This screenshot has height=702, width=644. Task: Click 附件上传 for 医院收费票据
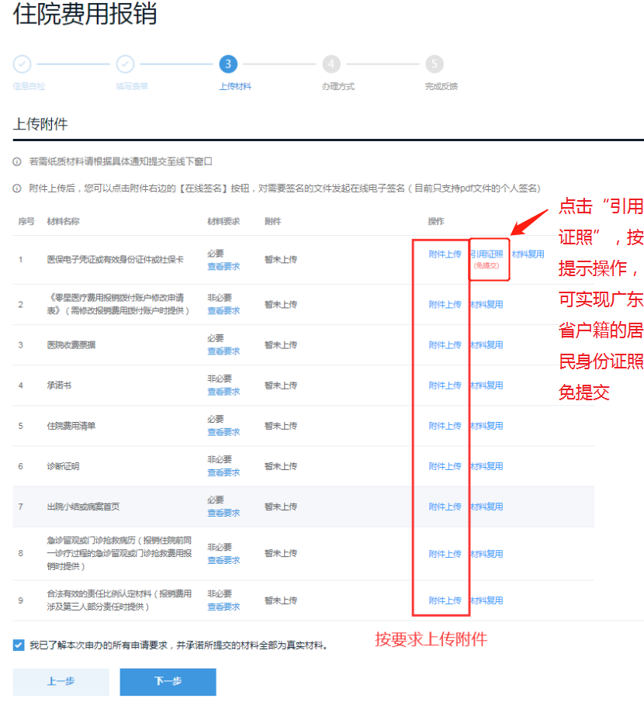pyautogui.click(x=445, y=345)
